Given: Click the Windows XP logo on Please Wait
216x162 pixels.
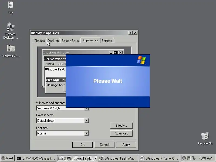Looking at the screenshot, I should click(x=141, y=60).
